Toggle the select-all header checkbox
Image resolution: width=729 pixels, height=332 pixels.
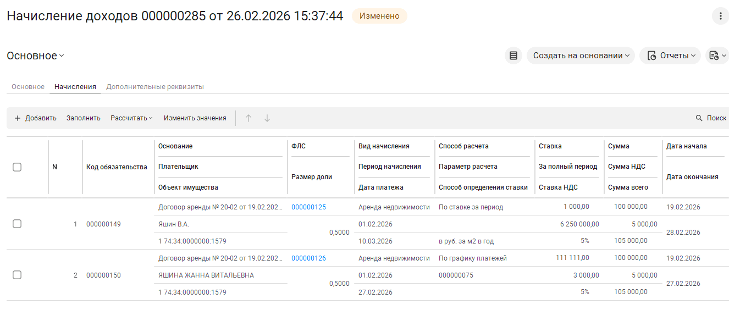[x=17, y=167]
